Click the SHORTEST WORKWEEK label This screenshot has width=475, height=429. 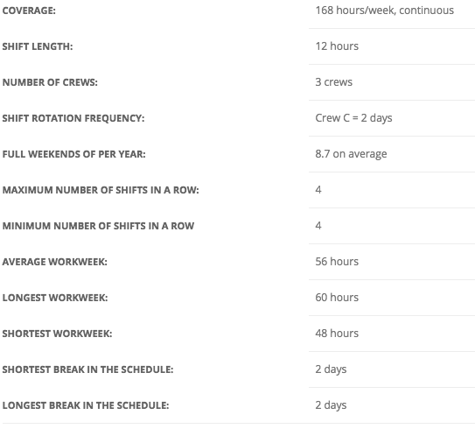pyautogui.click(x=57, y=334)
